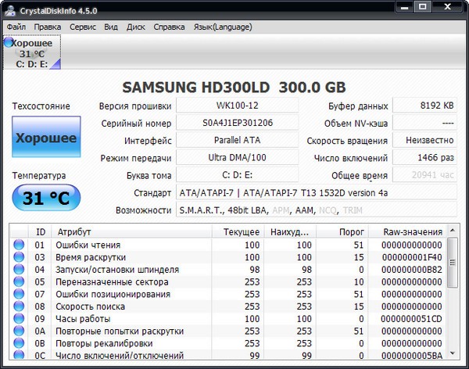The image size is (469, 369).
Task: Click the status icon for Повторные попытки раскрутки
Action: (x=19, y=331)
